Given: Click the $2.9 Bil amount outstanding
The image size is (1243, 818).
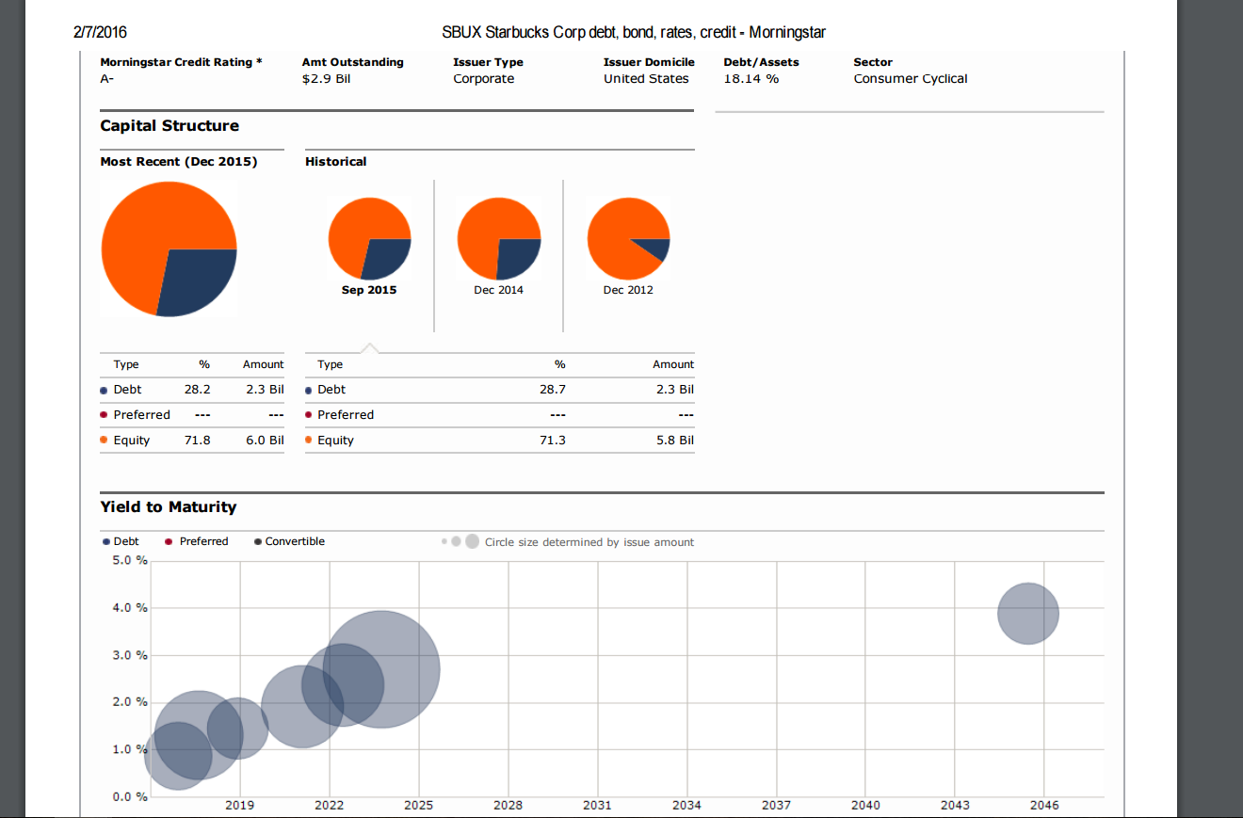Looking at the screenshot, I should [x=326, y=79].
